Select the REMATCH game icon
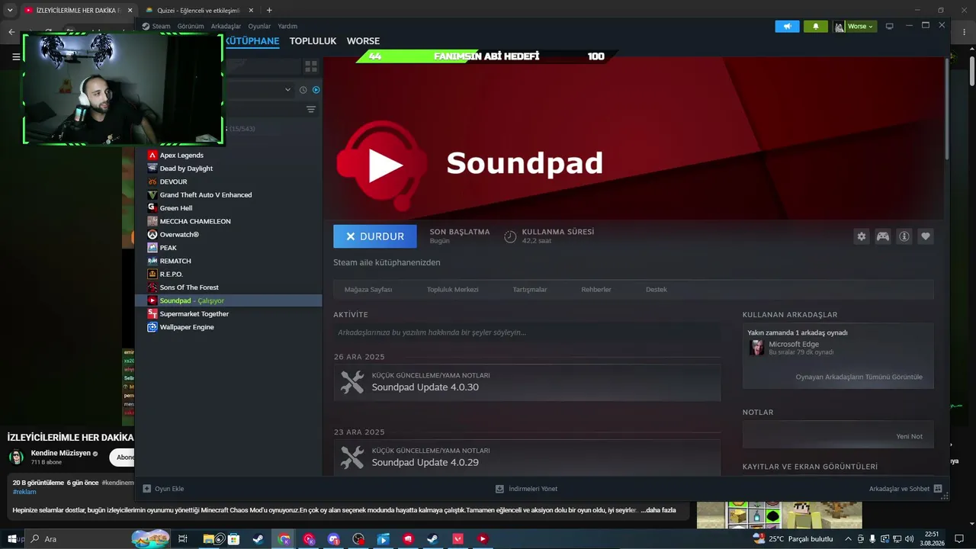Image resolution: width=976 pixels, height=549 pixels. click(152, 261)
